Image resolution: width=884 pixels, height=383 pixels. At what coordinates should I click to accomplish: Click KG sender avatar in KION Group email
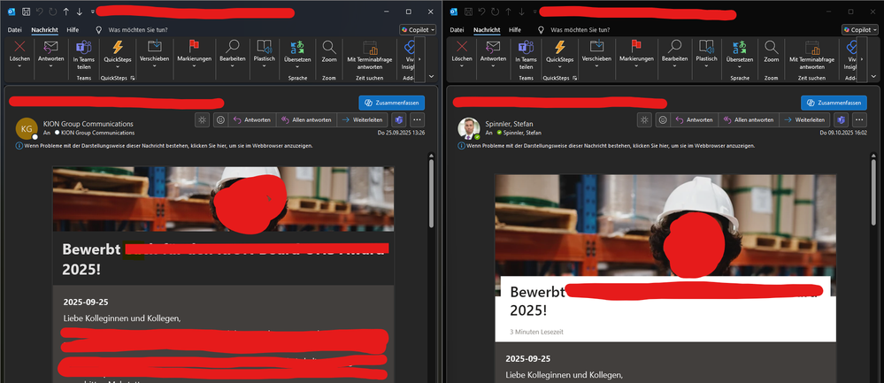(x=27, y=128)
